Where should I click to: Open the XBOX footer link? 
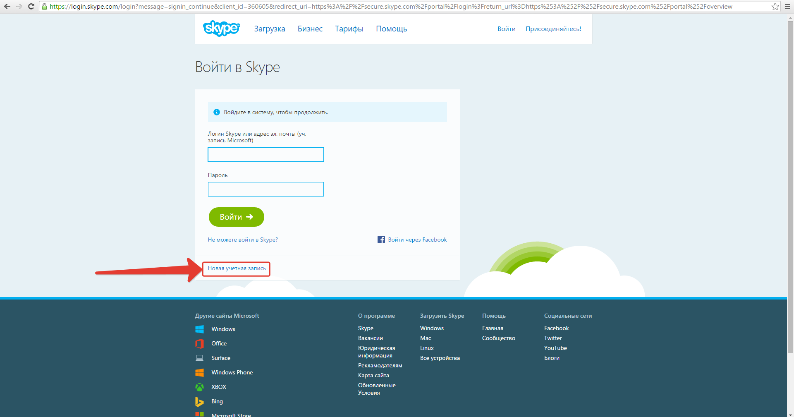pos(219,387)
